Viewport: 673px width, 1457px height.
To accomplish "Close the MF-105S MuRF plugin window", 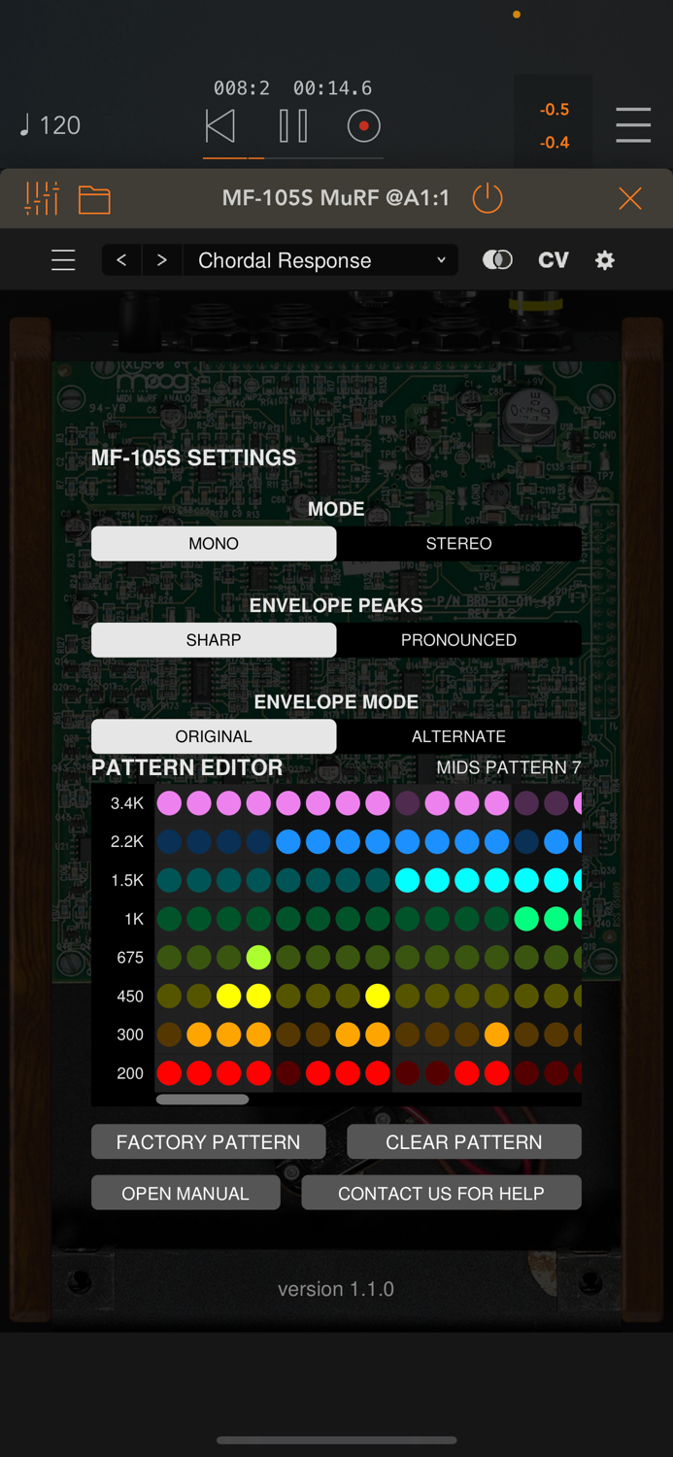I will pos(630,198).
